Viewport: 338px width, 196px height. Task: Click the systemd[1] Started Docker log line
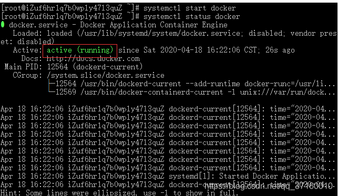coord(168,176)
